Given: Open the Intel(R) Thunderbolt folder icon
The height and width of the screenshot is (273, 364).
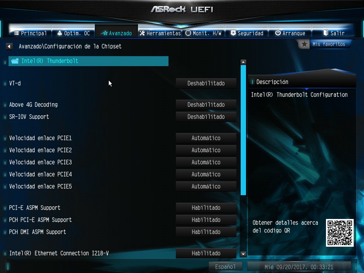Looking at the screenshot, I should pos(15,61).
